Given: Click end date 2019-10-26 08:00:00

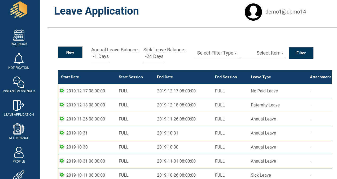Looking at the screenshot, I should (x=176, y=175).
